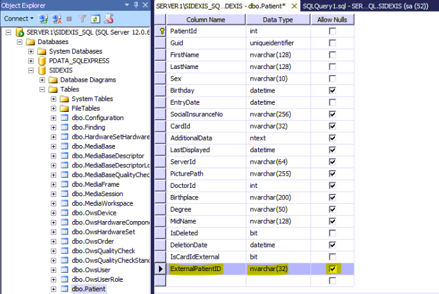The image size is (439, 294).
Task: Click the PDATA_SQLEXPRESS database icon
Action: [42, 61]
